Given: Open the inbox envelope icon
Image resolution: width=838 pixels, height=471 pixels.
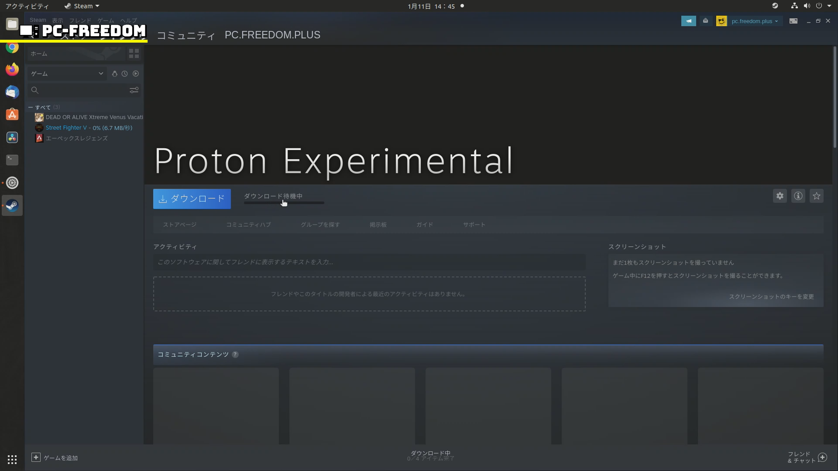Looking at the screenshot, I should (x=705, y=21).
